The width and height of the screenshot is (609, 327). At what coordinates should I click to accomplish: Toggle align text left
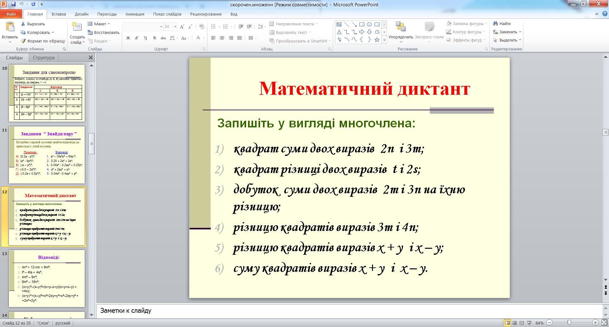coord(213,38)
